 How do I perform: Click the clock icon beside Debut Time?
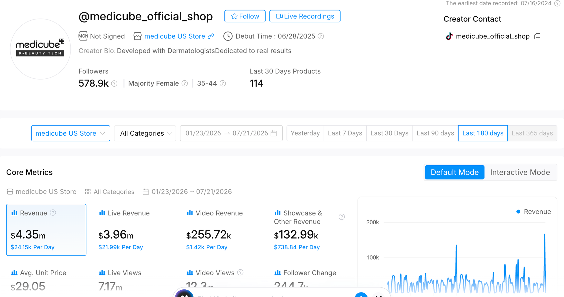pos(228,36)
